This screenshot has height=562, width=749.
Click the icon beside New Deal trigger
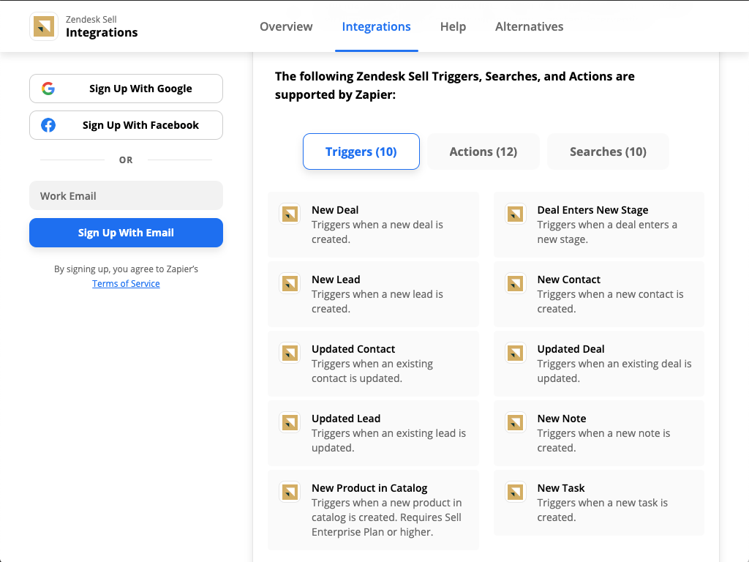[290, 214]
